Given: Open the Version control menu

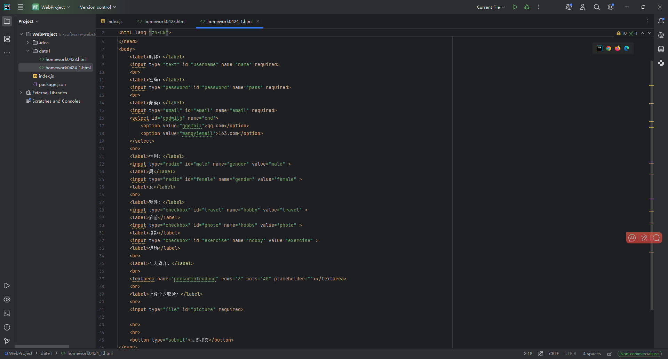Looking at the screenshot, I should point(98,7).
